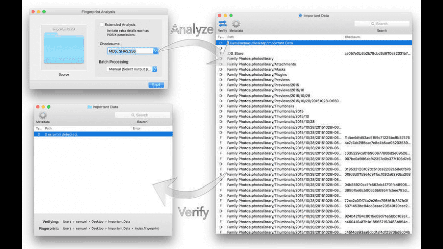Image resolution: width=443 pixels, height=249 pixels.
Task: Select the Family Photos.photoslibrary/Plugins row
Action: (314, 75)
